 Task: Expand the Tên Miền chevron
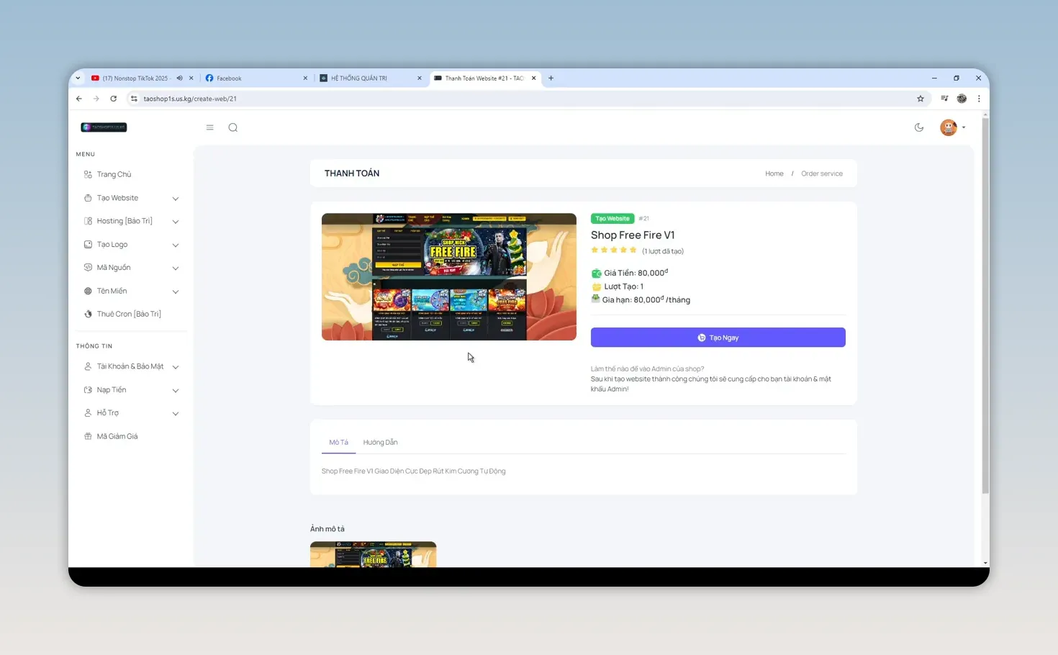pos(176,292)
